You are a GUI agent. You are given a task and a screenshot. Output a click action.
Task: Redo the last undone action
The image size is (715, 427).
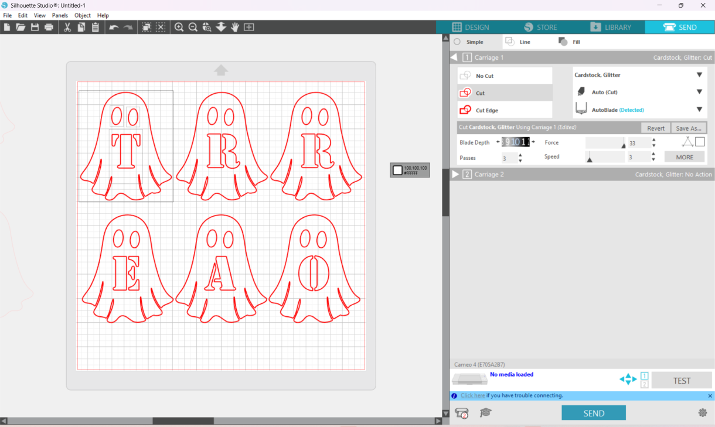coord(128,27)
